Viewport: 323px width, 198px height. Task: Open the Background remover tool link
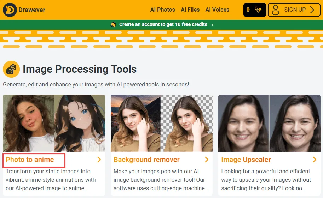(x=146, y=160)
